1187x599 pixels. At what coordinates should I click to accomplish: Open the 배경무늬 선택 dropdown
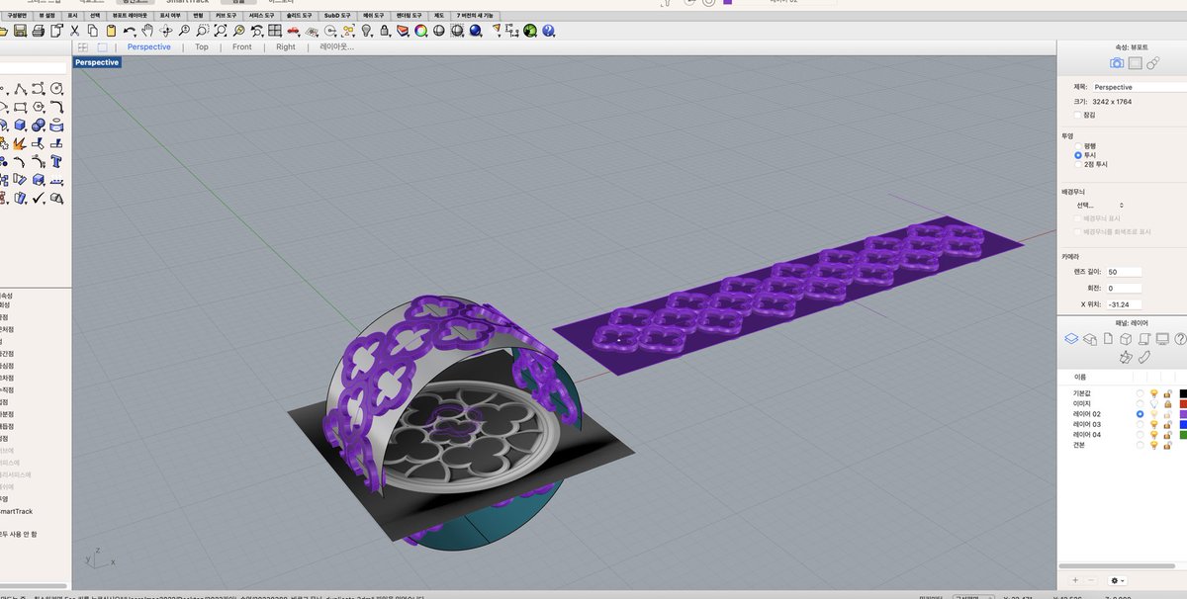tap(1100, 205)
